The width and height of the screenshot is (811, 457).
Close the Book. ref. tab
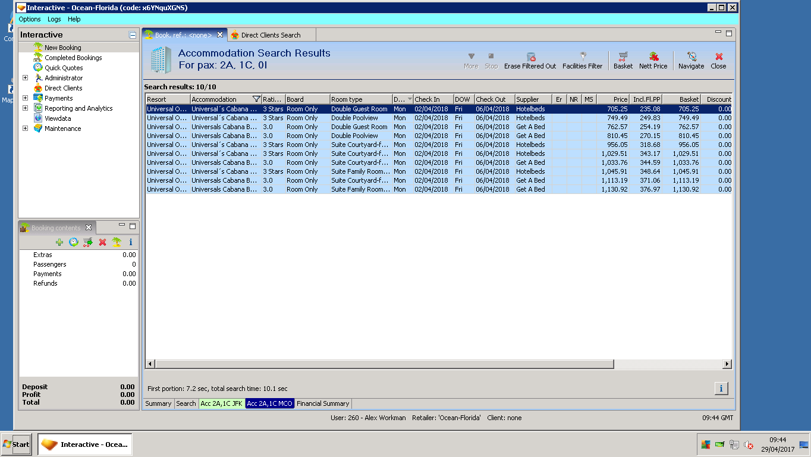[x=220, y=35]
